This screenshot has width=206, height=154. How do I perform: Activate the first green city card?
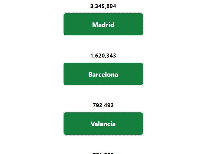click(x=103, y=24)
